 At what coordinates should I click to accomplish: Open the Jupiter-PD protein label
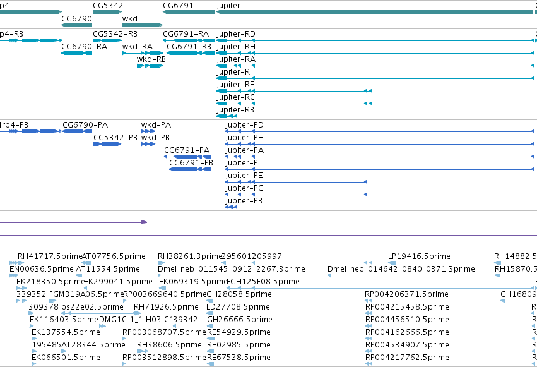click(x=245, y=125)
